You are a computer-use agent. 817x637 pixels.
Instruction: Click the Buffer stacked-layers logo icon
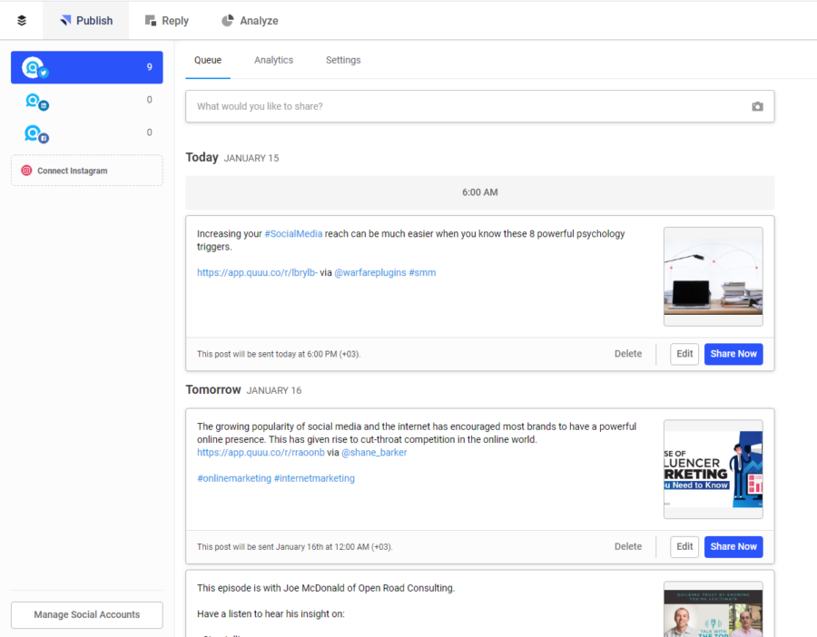[22, 20]
